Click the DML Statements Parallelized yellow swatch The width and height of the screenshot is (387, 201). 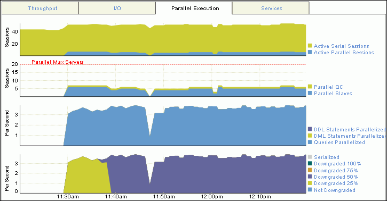[x=310, y=136]
